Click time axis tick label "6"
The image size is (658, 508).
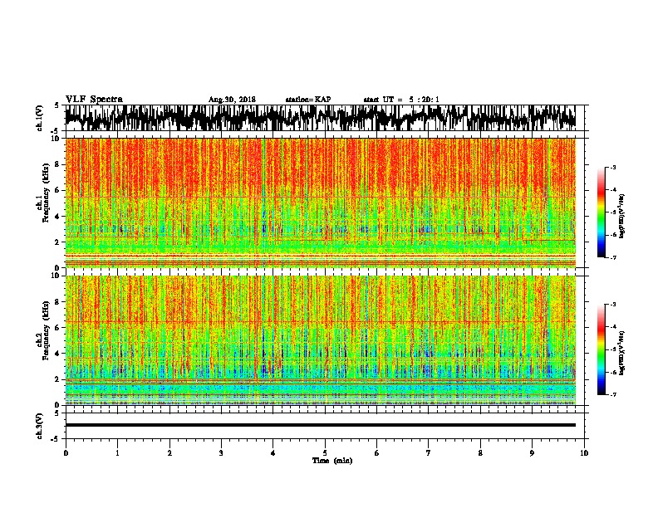(377, 453)
